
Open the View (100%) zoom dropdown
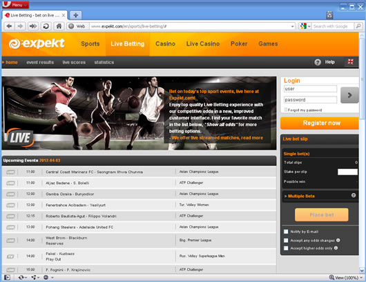click(346, 278)
